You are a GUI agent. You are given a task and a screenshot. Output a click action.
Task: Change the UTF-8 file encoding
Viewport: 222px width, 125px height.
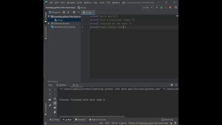[114, 123]
